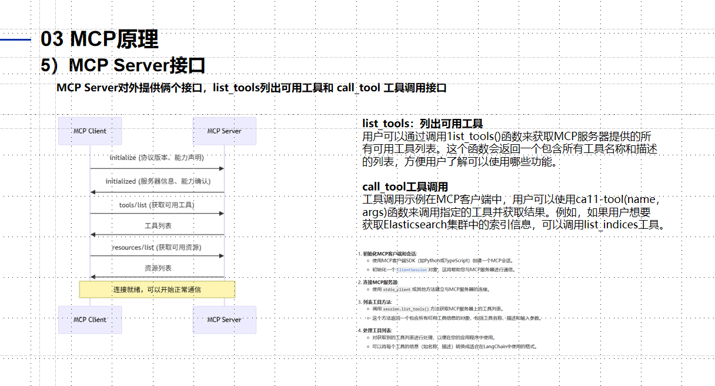Click step heading '4. 处理工具列表'

[375, 330]
